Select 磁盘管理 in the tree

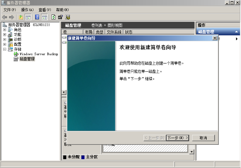click(27, 59)
